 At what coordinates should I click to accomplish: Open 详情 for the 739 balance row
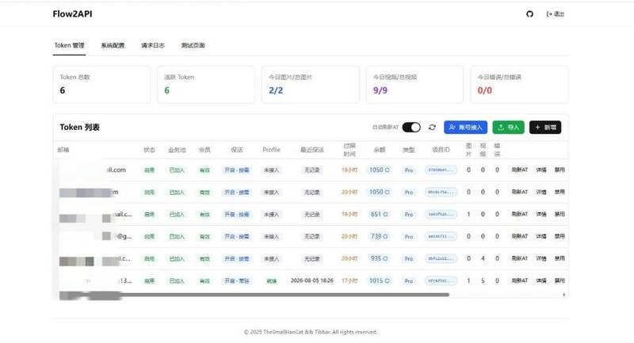pyautogui.click(x=541, y=236)
